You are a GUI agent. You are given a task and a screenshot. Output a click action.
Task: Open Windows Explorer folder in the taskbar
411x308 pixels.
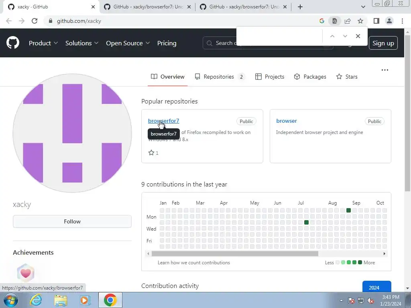click(x=61, y=300)
